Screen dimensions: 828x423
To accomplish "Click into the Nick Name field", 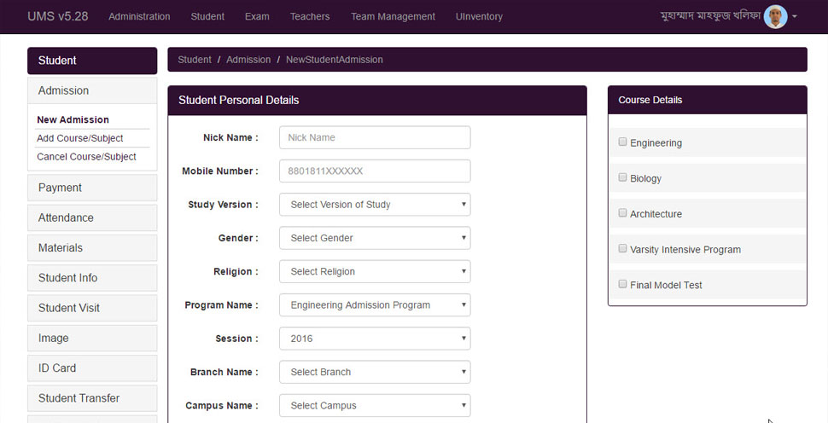I will (x=375, y=137).
